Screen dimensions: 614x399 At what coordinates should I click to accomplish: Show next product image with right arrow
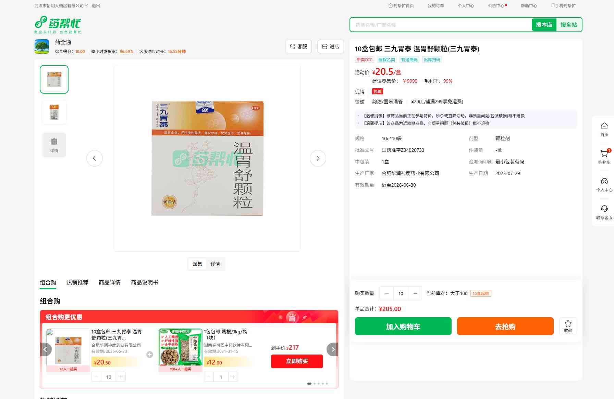pyautogui.click(x=318, y=158)
